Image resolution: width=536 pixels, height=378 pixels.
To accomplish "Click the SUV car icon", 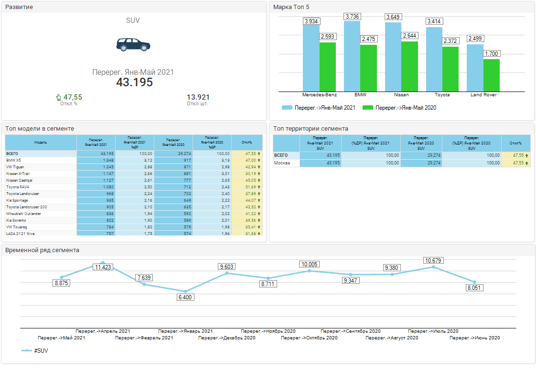I will (x=133, y=44).
